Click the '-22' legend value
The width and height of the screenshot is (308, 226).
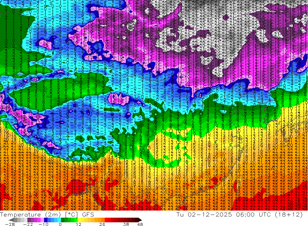pyautogui.click(x=28, y=224)
